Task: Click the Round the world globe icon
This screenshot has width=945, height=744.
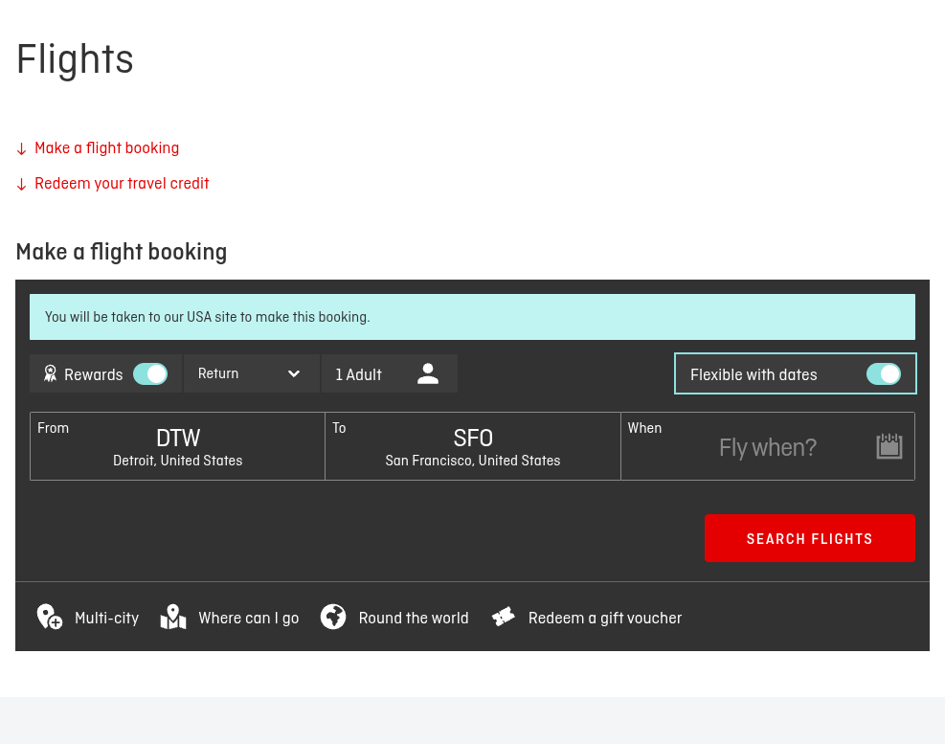Action: click(x=332, y=617)
